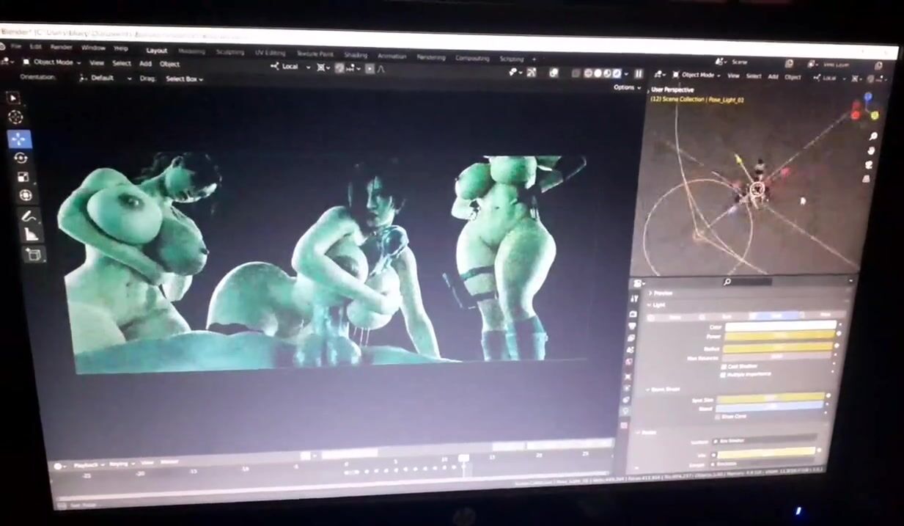The height and width of the screenshot is (526, 904).
Task: Click the Options button in viewport header
Action: 626,87
